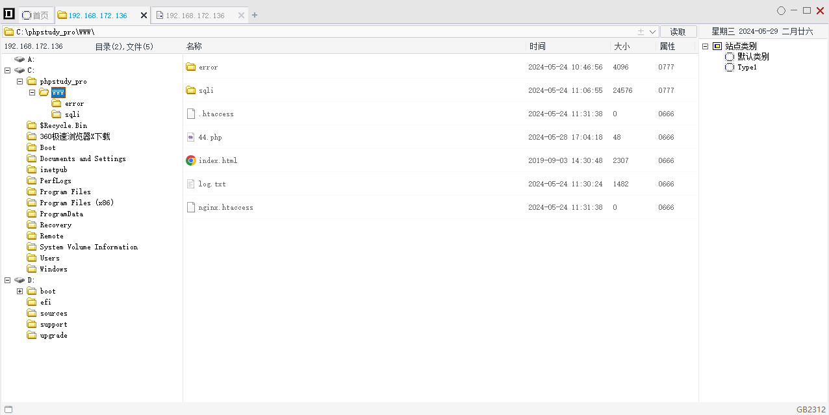The width and height of the screenshot is (829, 415).
Task: Collapse the C: drive tree node
Action: coord(7,70)
